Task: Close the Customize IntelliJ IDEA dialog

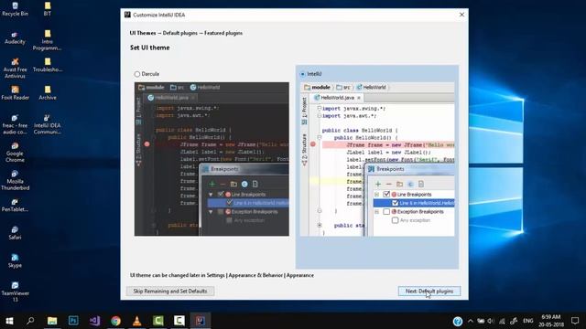Action: (461, 15)
